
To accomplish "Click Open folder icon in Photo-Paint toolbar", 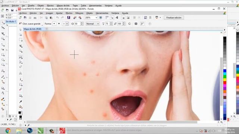I will (x=25, y=17).
